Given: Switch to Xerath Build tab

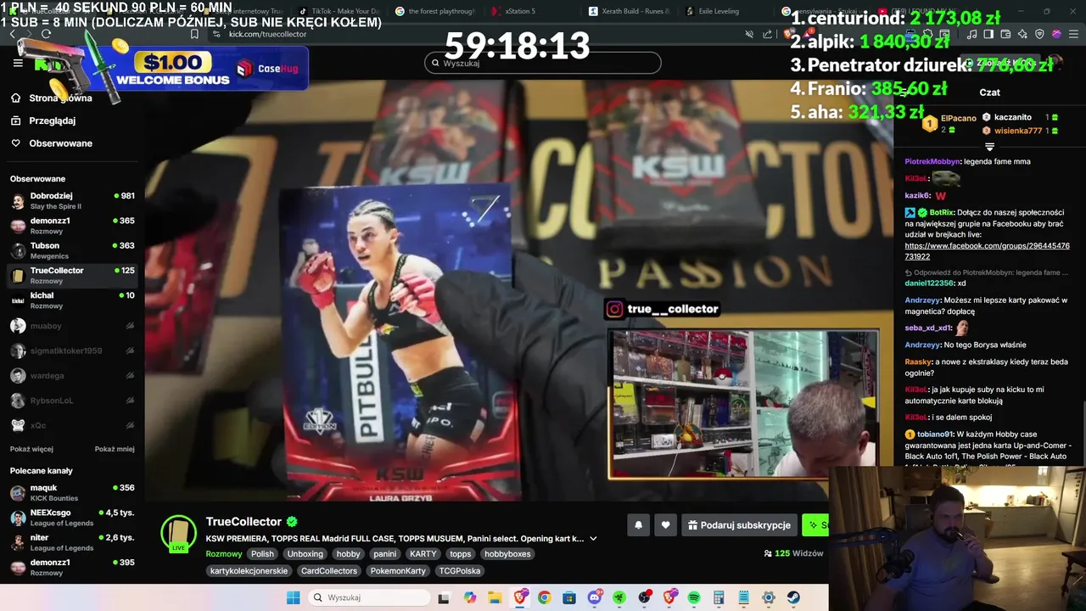Looking at the screenshot, I should 630,11.
